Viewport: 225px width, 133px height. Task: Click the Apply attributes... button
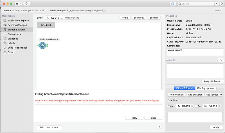click(x=213, y=81)
